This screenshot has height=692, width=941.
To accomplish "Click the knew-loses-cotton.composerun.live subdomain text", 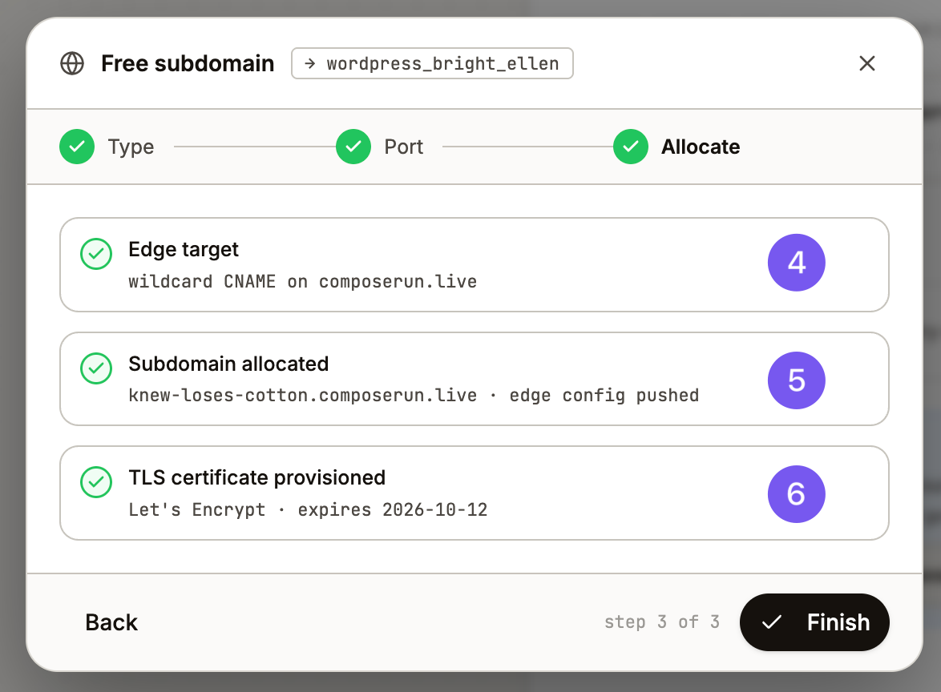I will pyautogui.click(x=302, y=396).
